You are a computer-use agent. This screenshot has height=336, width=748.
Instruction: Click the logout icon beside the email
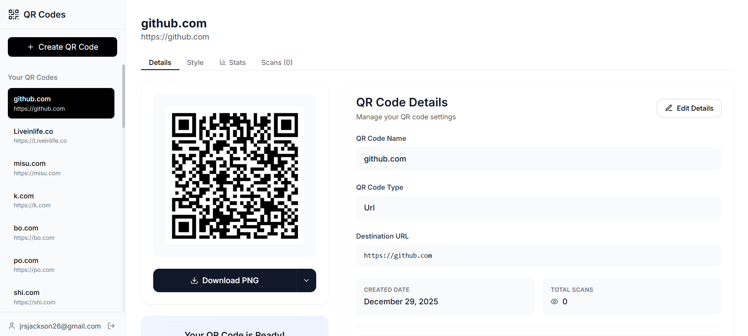pyautogui.click(x=111, y=326)
